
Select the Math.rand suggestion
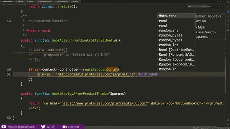[176, 16]
